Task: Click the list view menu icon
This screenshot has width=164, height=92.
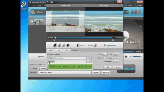Action: click(x=126, y=12)
